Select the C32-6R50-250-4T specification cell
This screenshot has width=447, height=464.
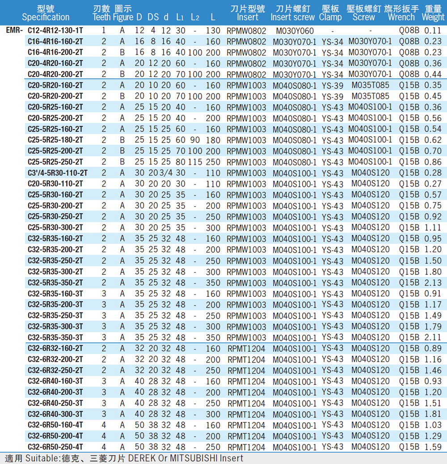pyautogui.click(x=55, y=447)
